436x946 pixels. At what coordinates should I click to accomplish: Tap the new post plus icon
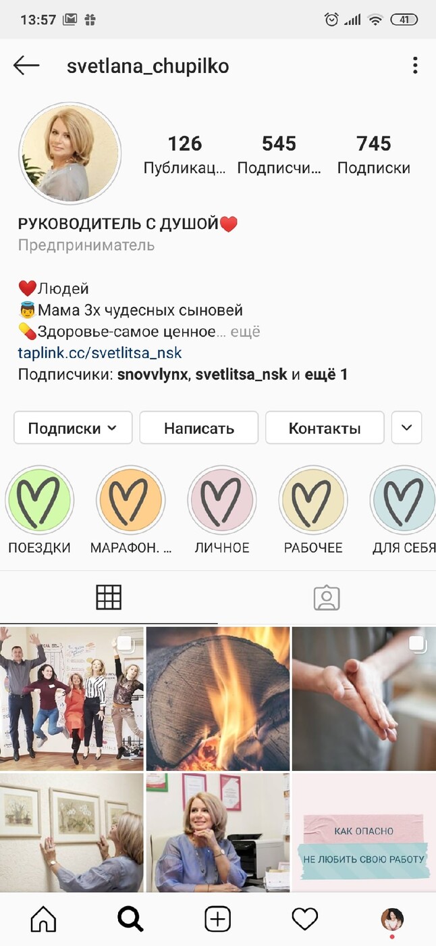click(x=217, y=919)
